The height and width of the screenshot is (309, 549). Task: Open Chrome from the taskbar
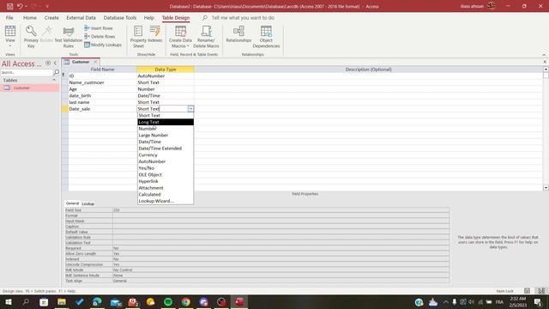(x=186, y=301)
